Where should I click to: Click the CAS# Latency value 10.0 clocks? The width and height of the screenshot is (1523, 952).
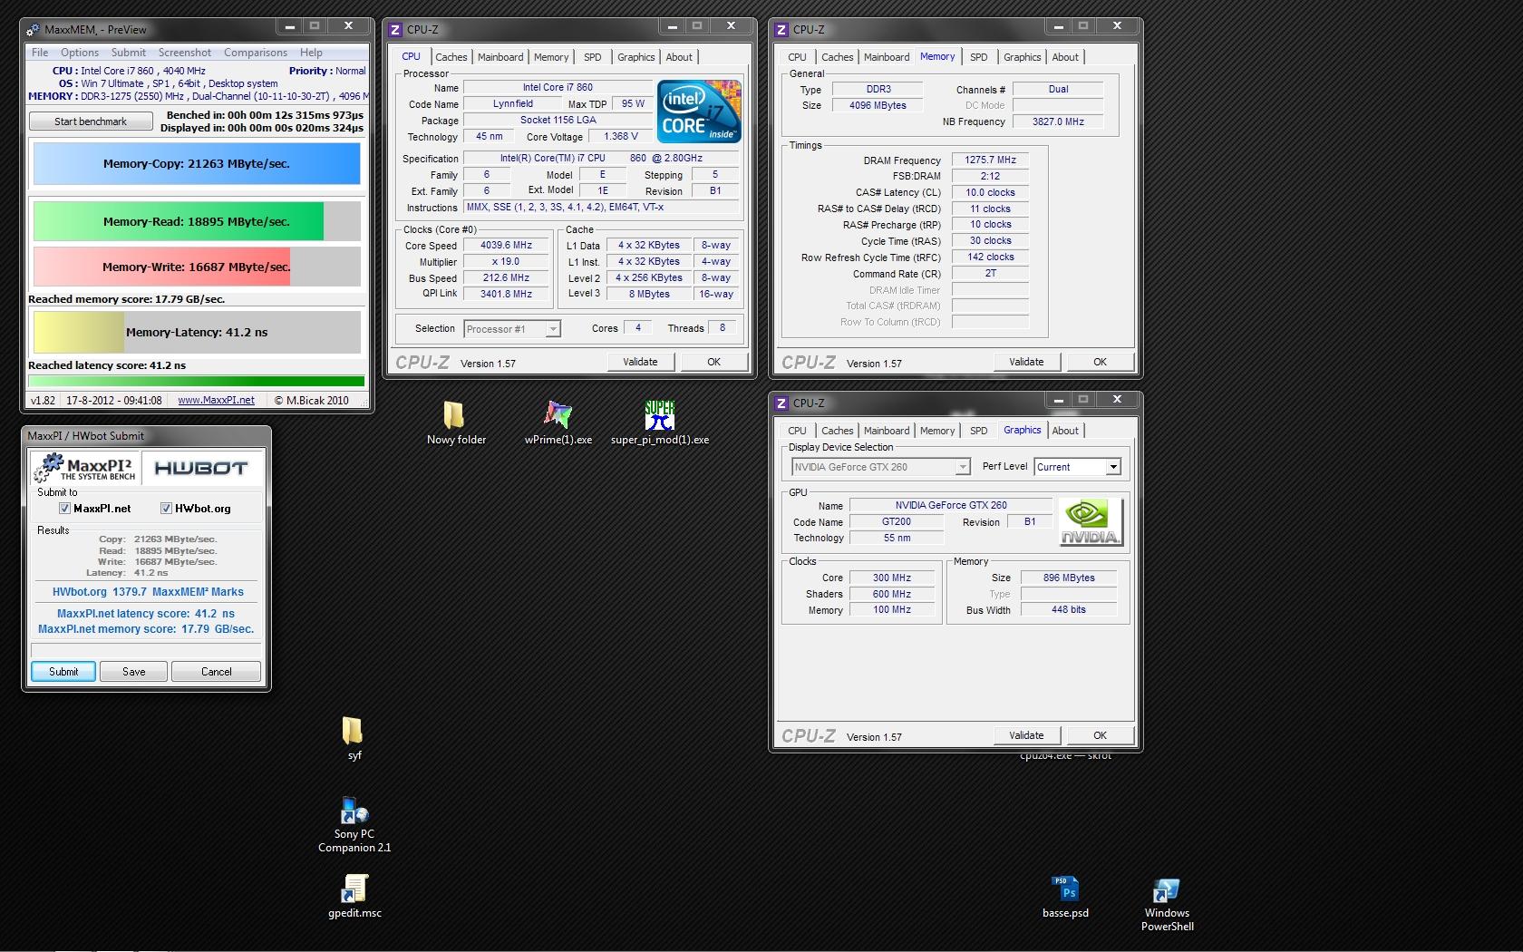coord(990,192)
